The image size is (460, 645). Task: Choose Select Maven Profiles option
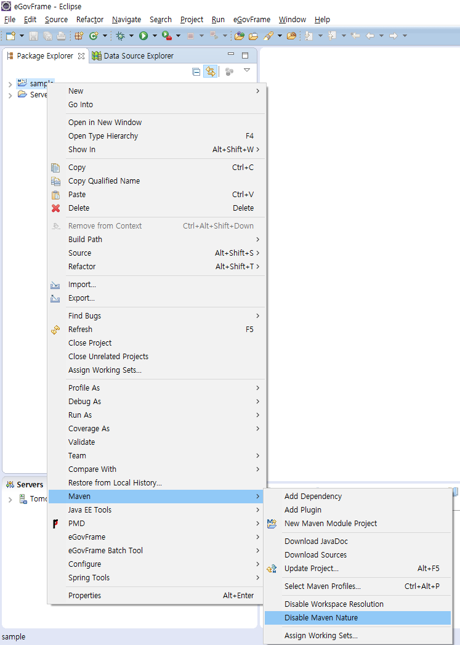pyautogui.click(x=322, y=586)
